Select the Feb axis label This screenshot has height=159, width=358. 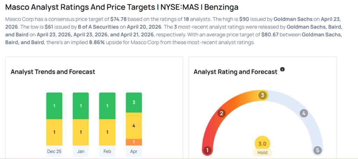point(107,151)
